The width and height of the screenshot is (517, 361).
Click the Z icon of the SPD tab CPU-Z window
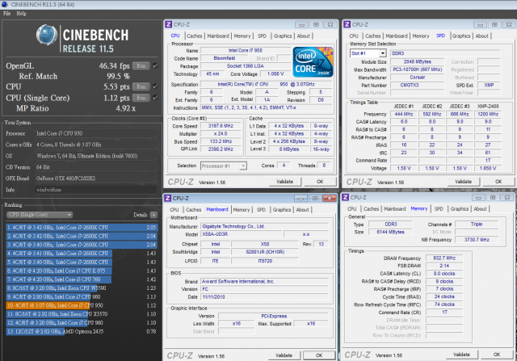click(x=347, y=24)
